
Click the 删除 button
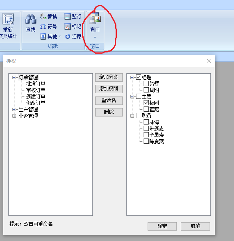(109, 112)
